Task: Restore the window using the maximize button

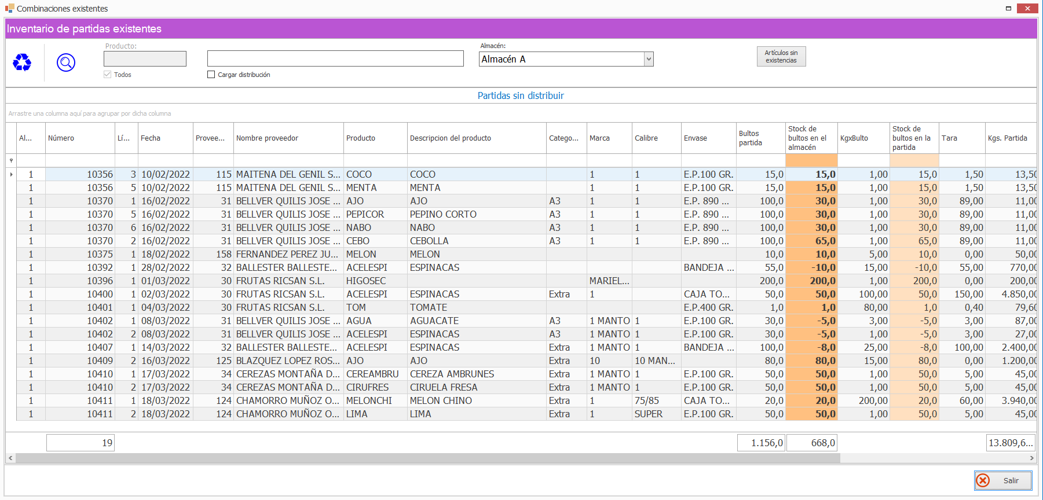Action: click(1008, 8)
